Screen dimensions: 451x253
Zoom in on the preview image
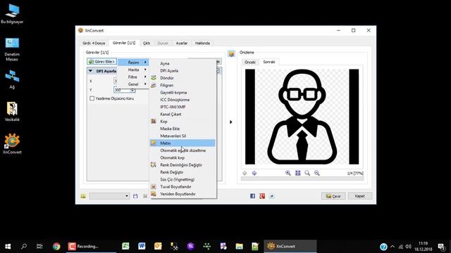tap(288, 173)
